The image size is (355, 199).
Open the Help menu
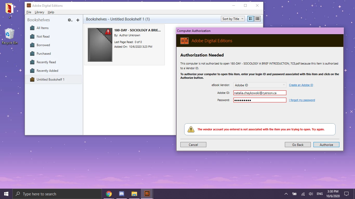click(x=51, y=12)
